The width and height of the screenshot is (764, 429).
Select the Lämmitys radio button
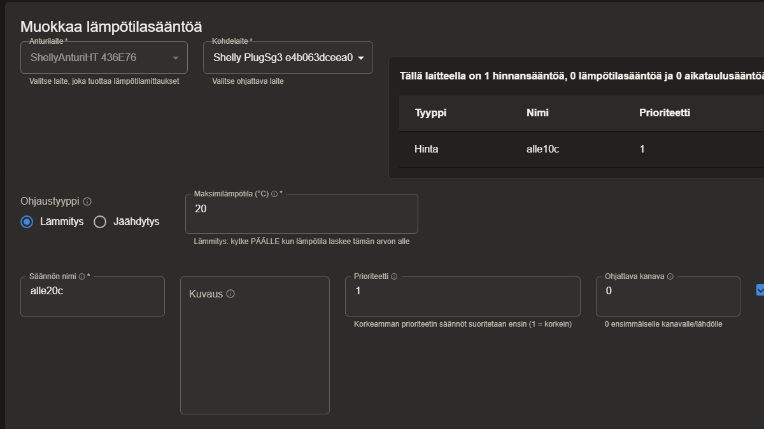(27, 222)
